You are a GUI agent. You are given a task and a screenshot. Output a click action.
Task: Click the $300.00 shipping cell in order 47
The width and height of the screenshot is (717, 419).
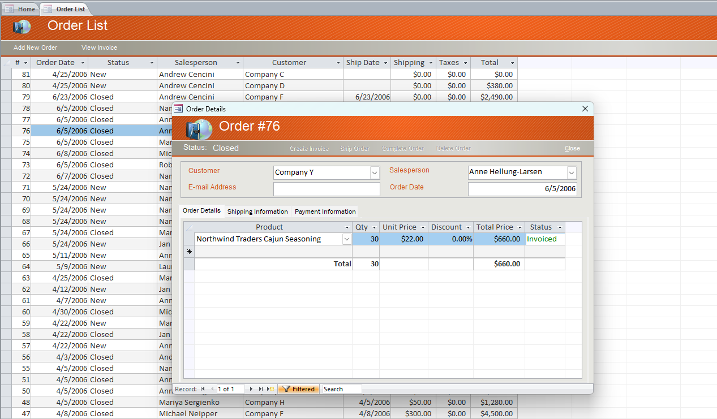click(413, 413)
